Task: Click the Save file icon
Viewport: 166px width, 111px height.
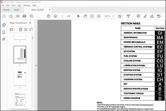Action: [4, 16]
